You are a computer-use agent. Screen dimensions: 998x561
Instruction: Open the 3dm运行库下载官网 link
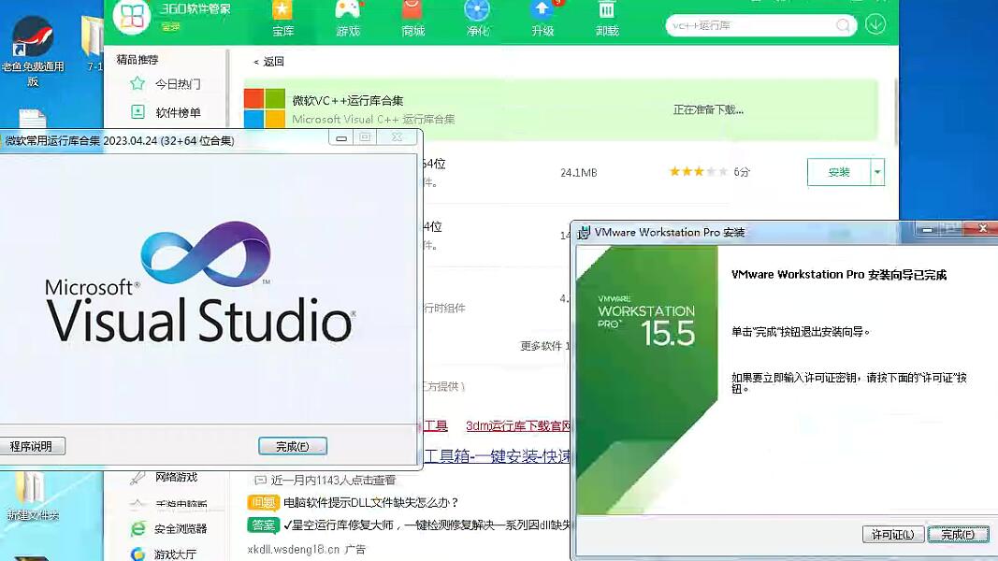point(518,426)
